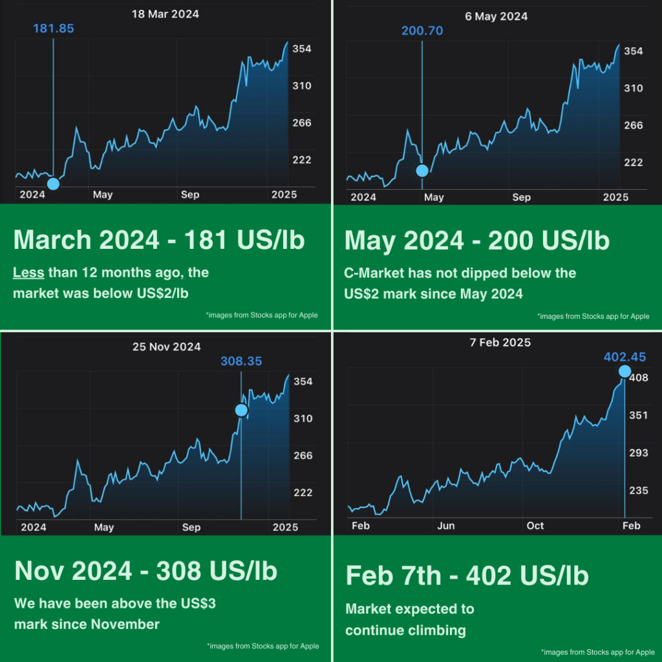
Task: Click the 18 Mar 2024 date header
Action: click(x=165, y=14)
